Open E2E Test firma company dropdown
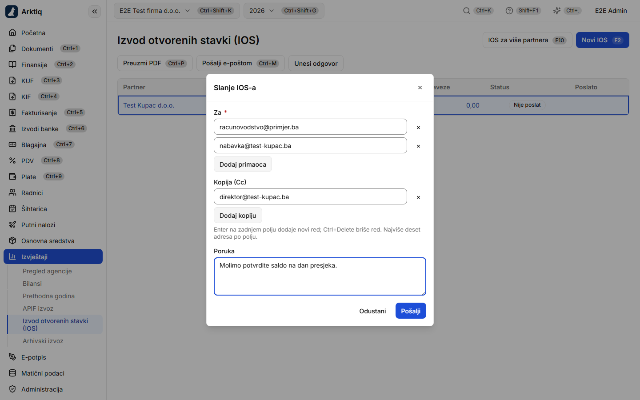 (x=176, y=11)
